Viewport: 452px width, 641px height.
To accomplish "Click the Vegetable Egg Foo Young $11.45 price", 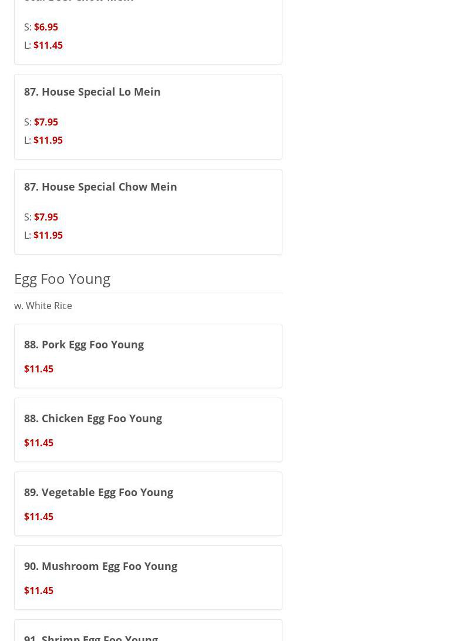I will 39,517.
